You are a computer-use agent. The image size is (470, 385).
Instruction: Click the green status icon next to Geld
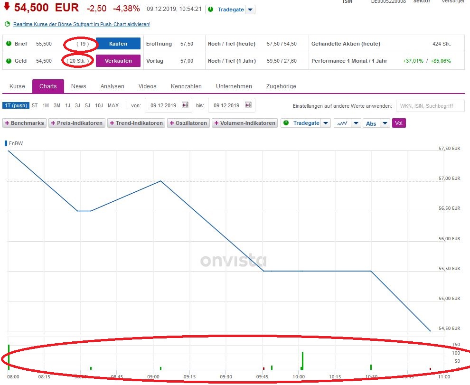point(9,61)
